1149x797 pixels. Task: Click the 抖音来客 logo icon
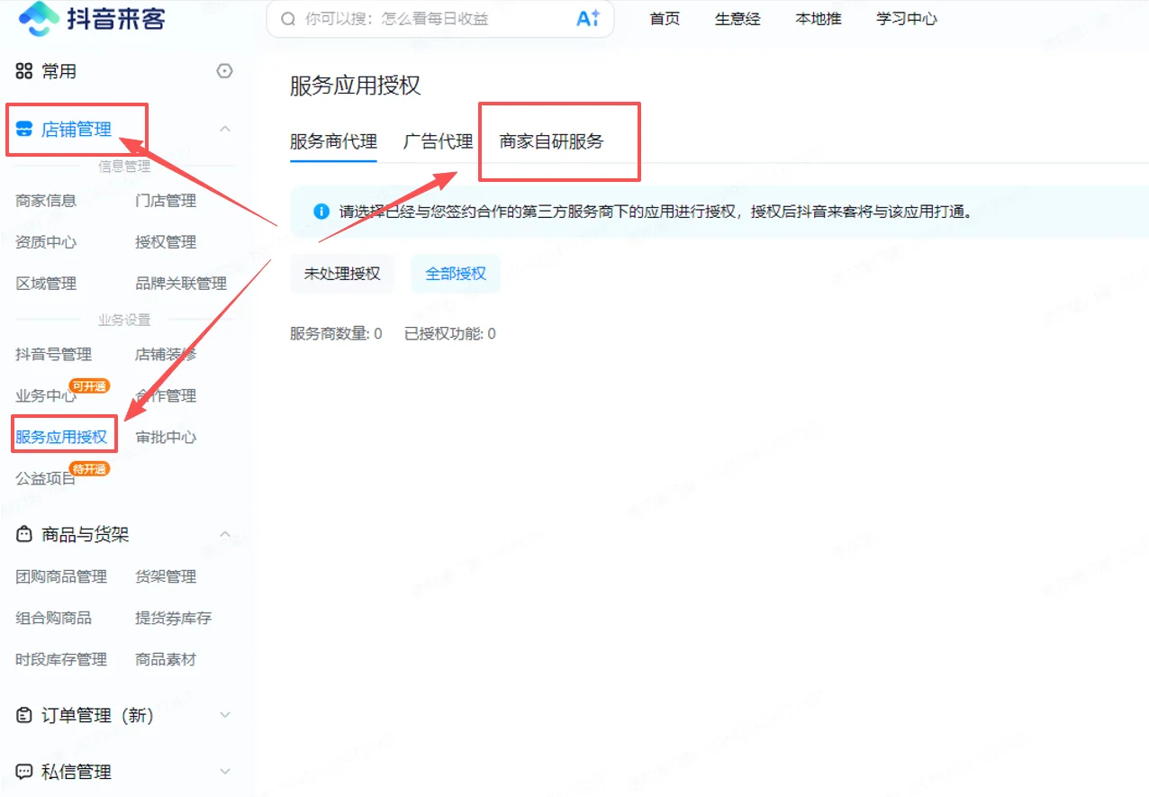(39, 18)
